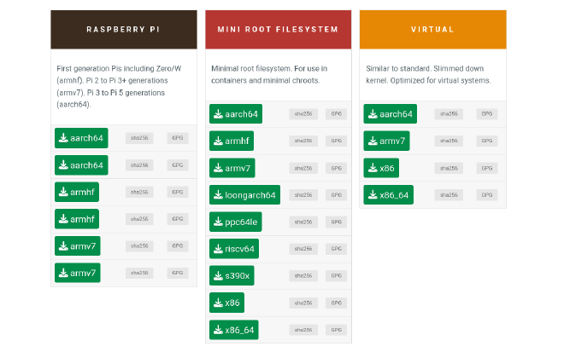Click download icon for Mini Root armhf
Viewport: 564px width, 352px height.
coord(219,141)
